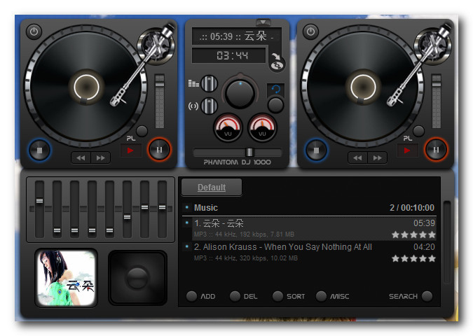Viewport: 473px width, 336px height.
Task: Click the right deck red play arrow
Action: [408, 150]
